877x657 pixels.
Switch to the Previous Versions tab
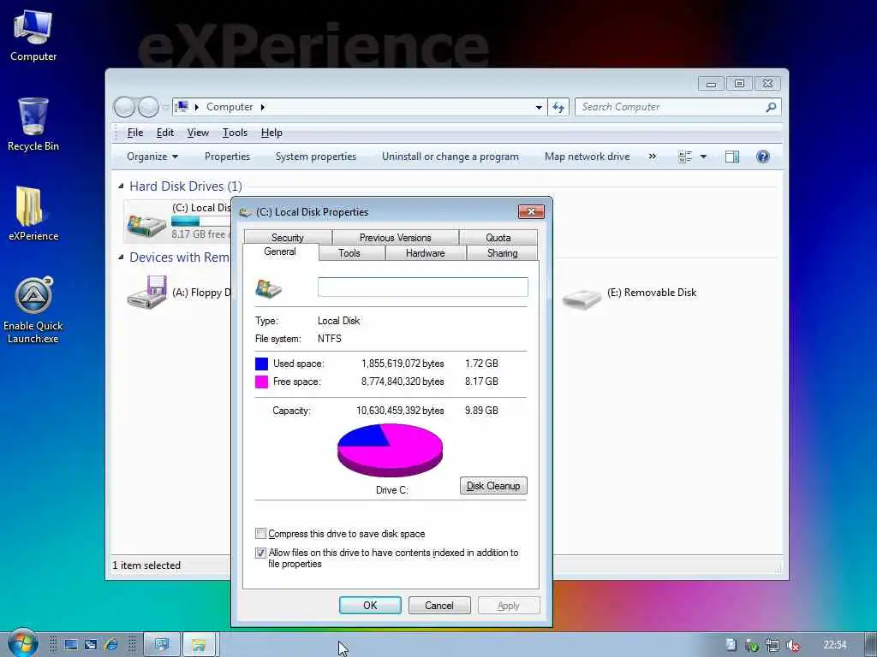(x=395, y=238)
